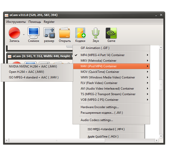The height and width of the screenshot is (150, 170).
Task: Open the dropdown arrow beside Запись
Action: (24, 35)
